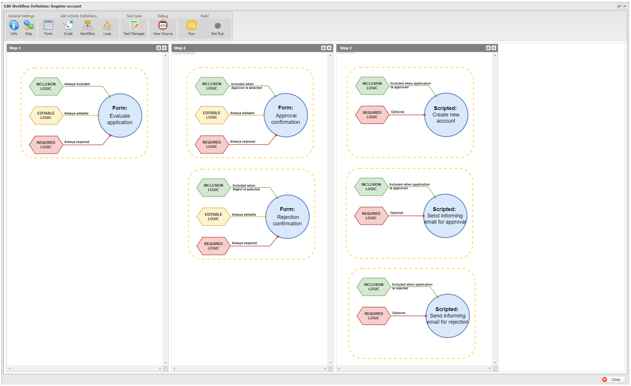Run the workflow build

[x=192, y=28]
